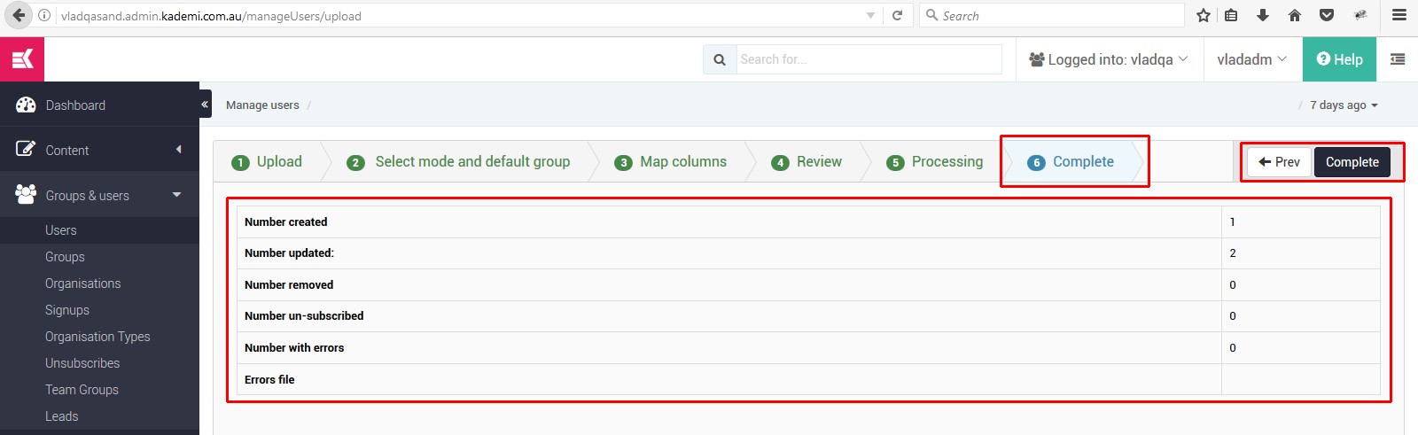Open Dashboard in the sidebar
The height and width of the screenshot is (435, 1418).
tap(99, 105)
